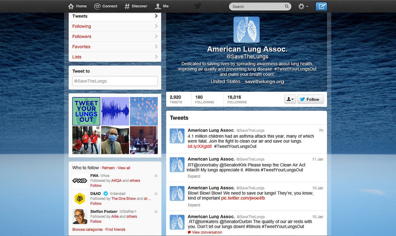View the 180 Following count
Viewport: 396px width, 236px height.
pyautogui.click(x=204, y=99)
